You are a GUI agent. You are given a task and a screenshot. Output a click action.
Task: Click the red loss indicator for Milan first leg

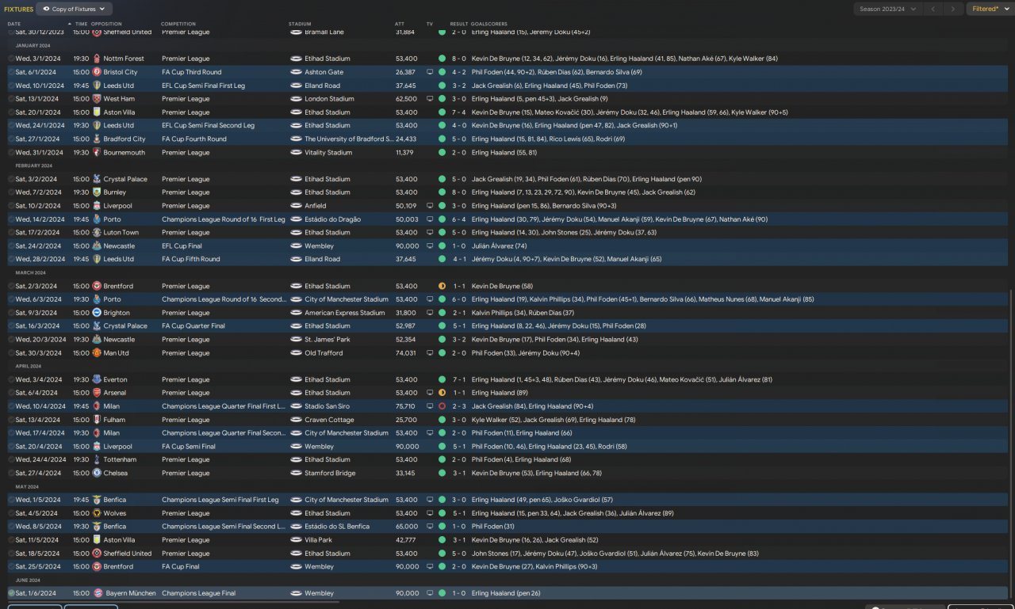tap(442, 406)
